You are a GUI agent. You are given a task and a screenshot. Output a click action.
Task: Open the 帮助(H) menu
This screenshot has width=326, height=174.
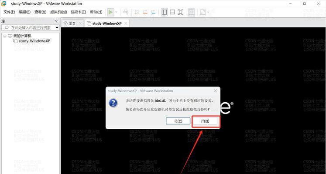coord(96,12)
